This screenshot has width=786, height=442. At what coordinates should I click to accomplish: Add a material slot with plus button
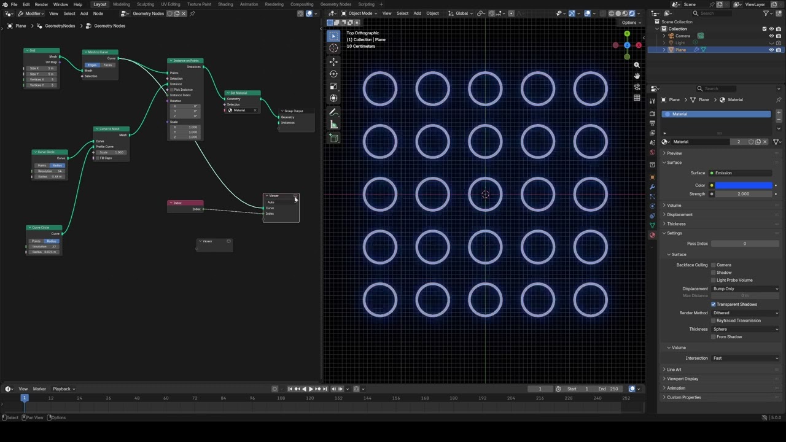(778, 113)
